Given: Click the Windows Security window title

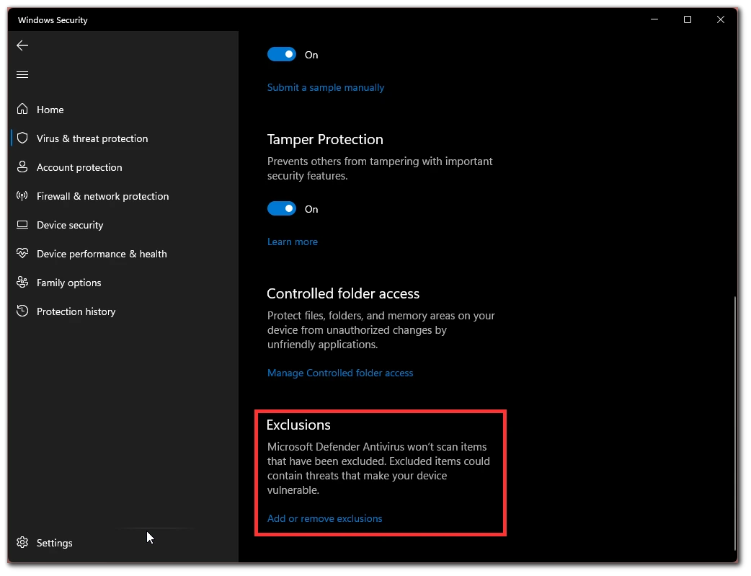Looking at the screenshot, I should (x=53, y=20).
